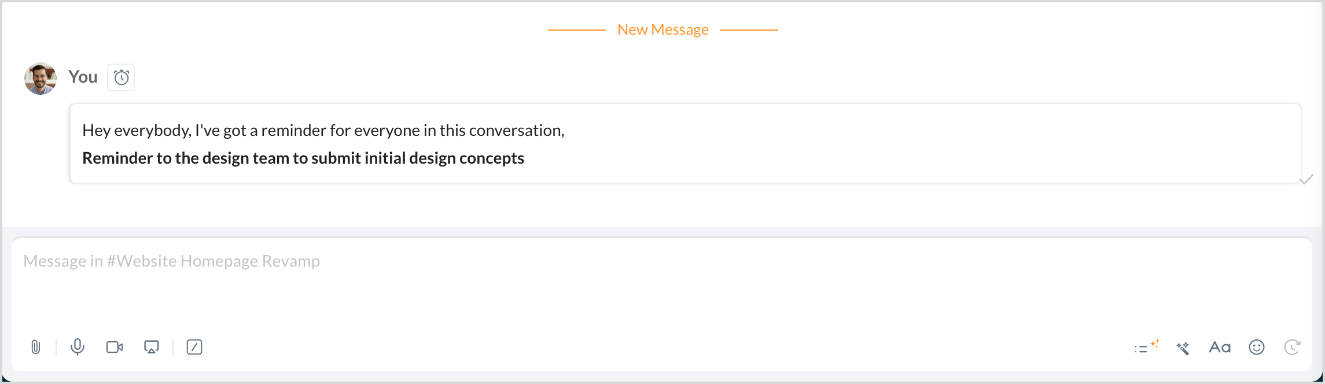1325x384 pixels.
Task: Open the slash commands icon
Action: [194, 347]
